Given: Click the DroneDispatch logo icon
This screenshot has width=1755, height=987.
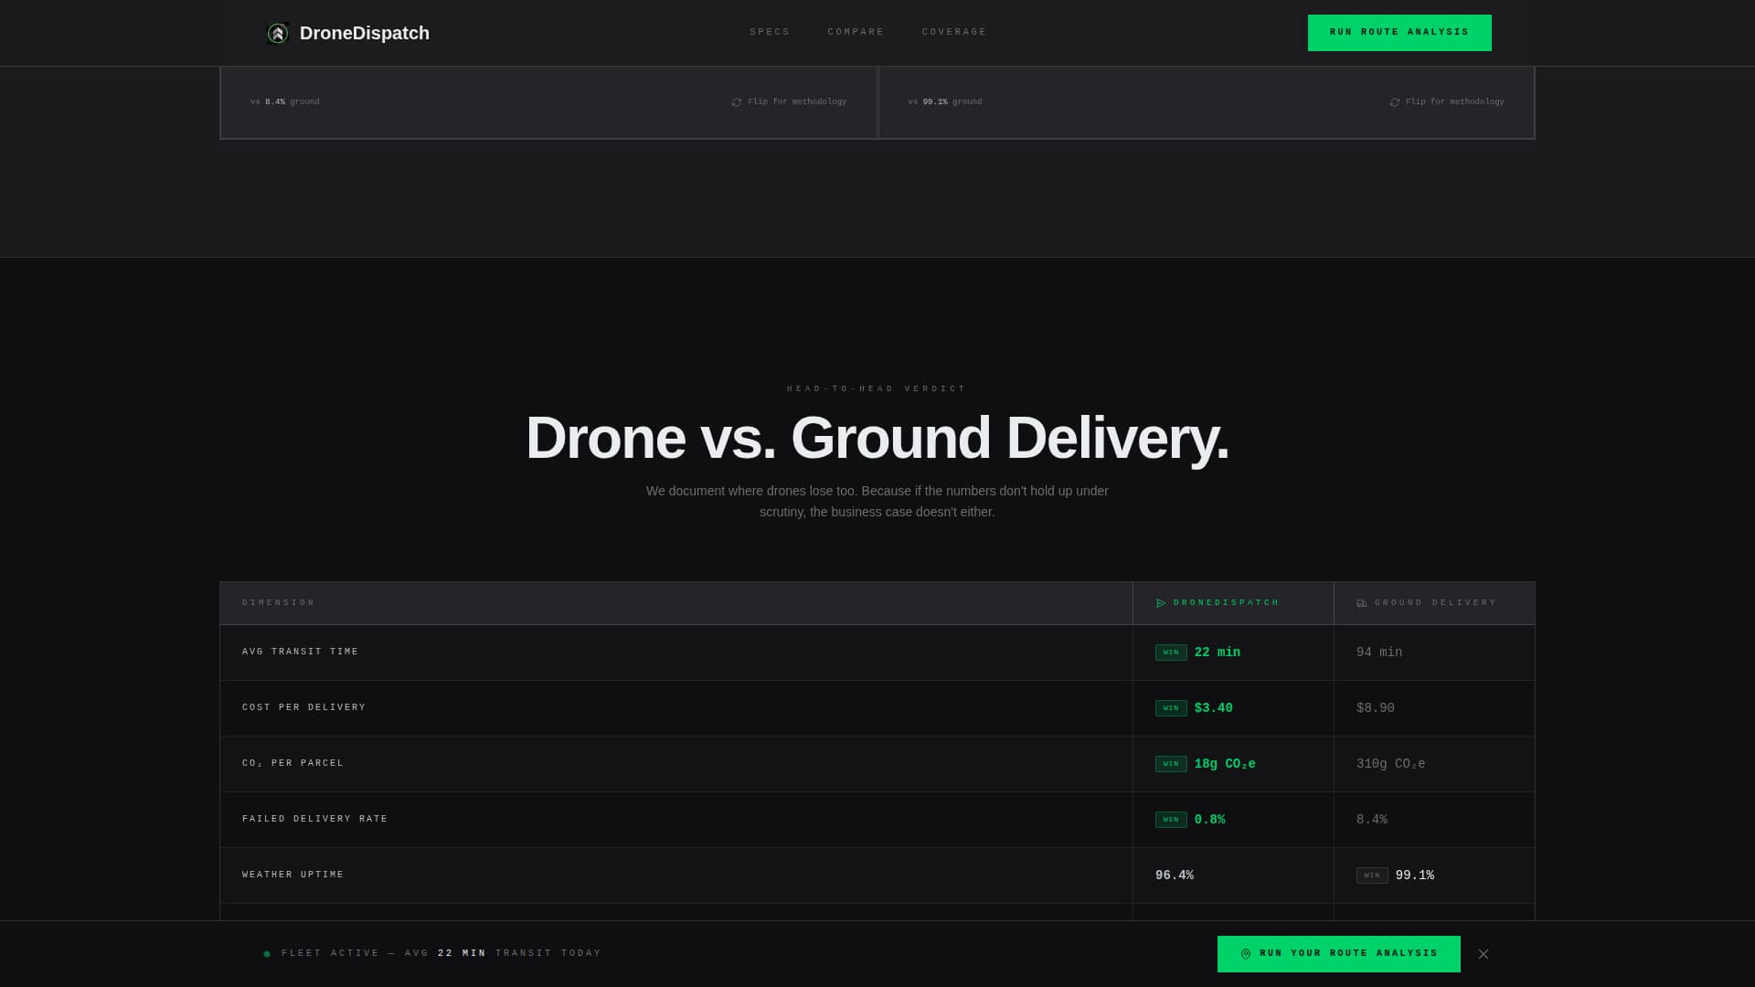Looking at the screenshot, I should 278,33.
